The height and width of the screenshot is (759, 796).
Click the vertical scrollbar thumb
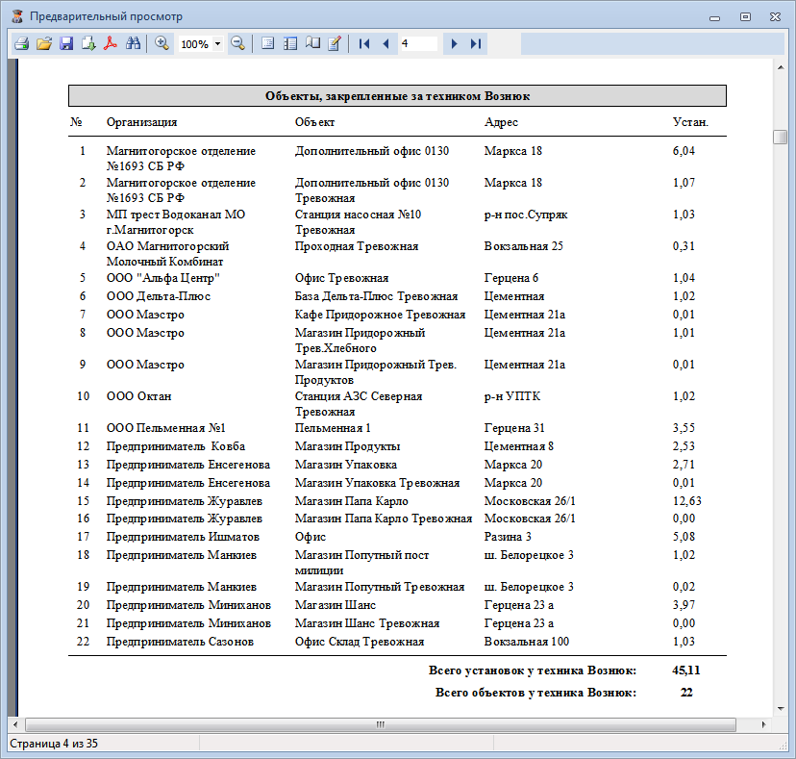point(780,138)
